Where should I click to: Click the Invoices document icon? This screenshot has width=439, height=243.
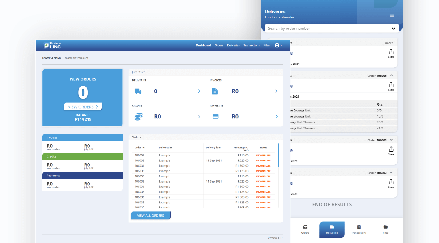[x=215, y=91]
